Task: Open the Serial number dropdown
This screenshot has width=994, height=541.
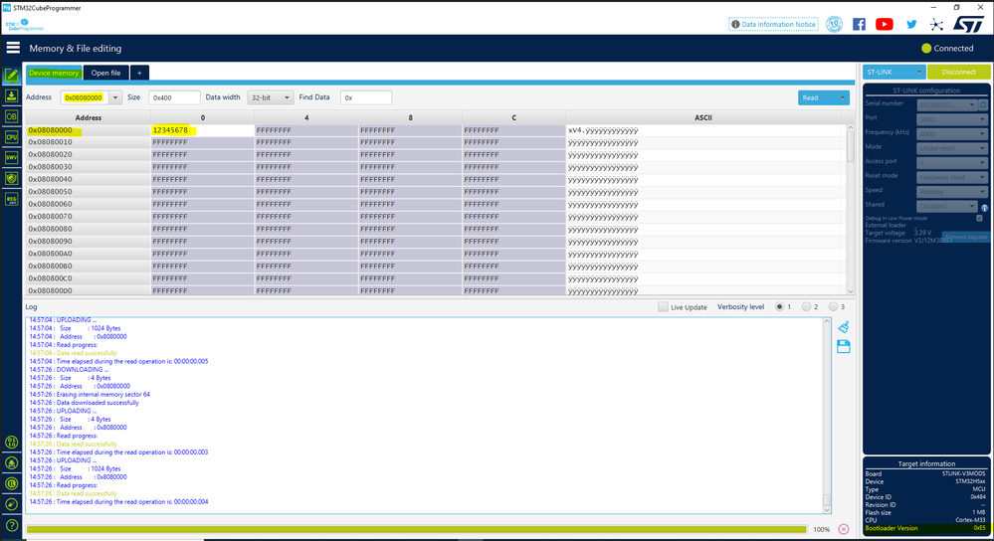Action: coord(947,104)
